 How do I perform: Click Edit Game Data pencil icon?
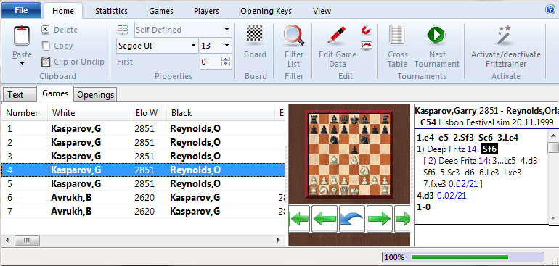(338, 36)
